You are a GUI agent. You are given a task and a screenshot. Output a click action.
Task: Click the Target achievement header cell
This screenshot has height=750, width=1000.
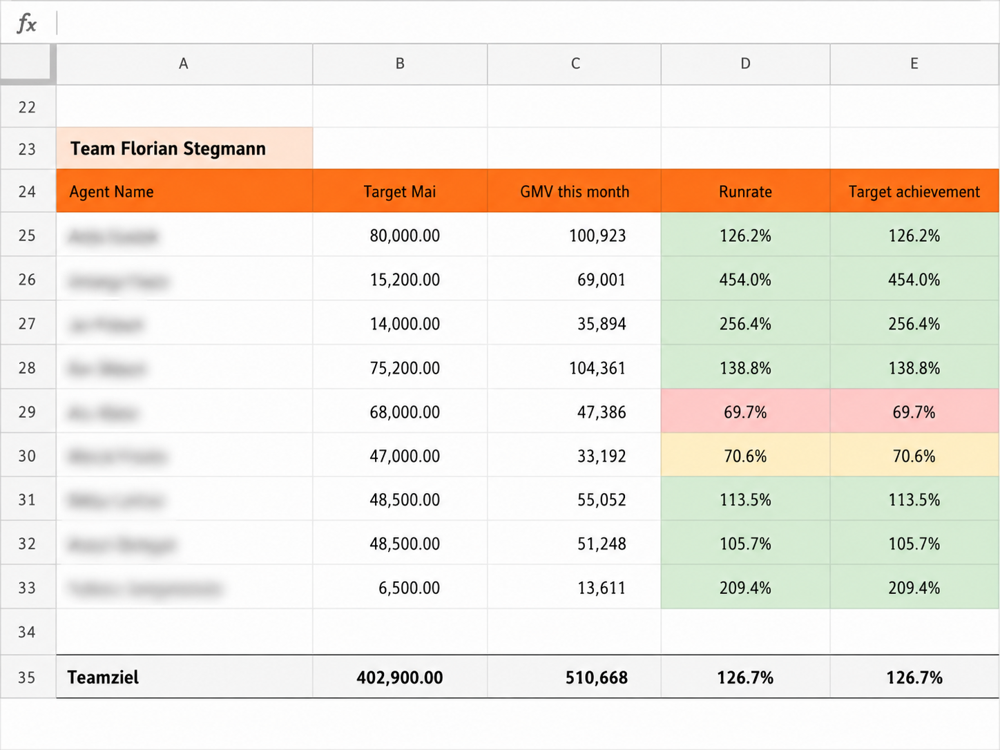pyautogui.click(x=914, y=191)
